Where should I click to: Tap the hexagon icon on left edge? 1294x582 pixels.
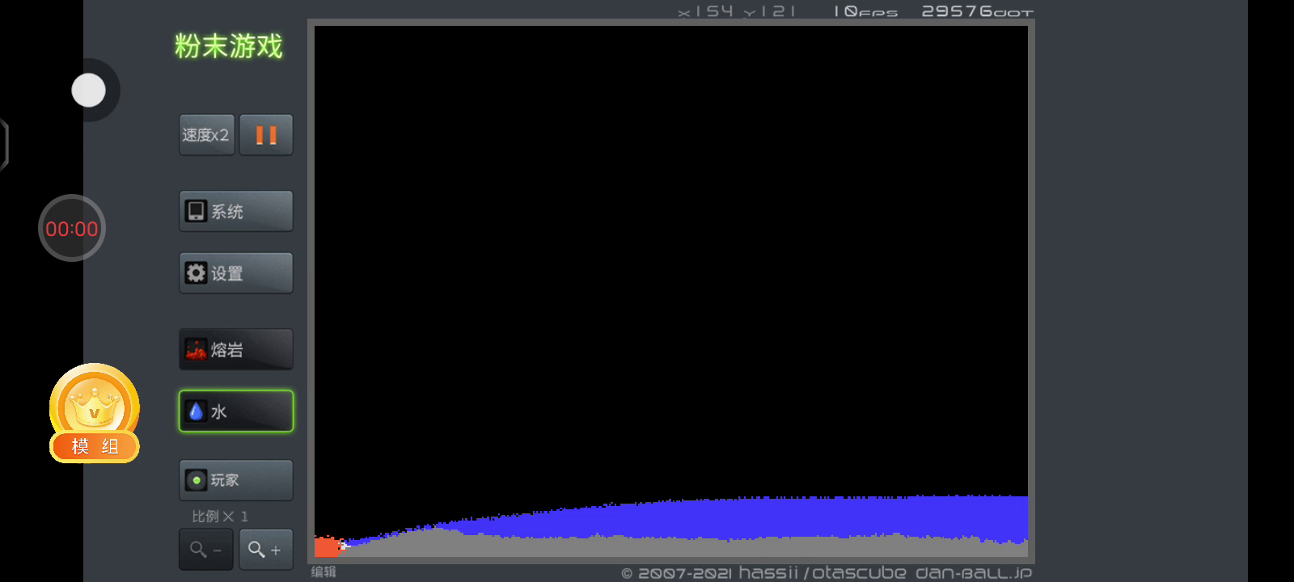point(3,145)
